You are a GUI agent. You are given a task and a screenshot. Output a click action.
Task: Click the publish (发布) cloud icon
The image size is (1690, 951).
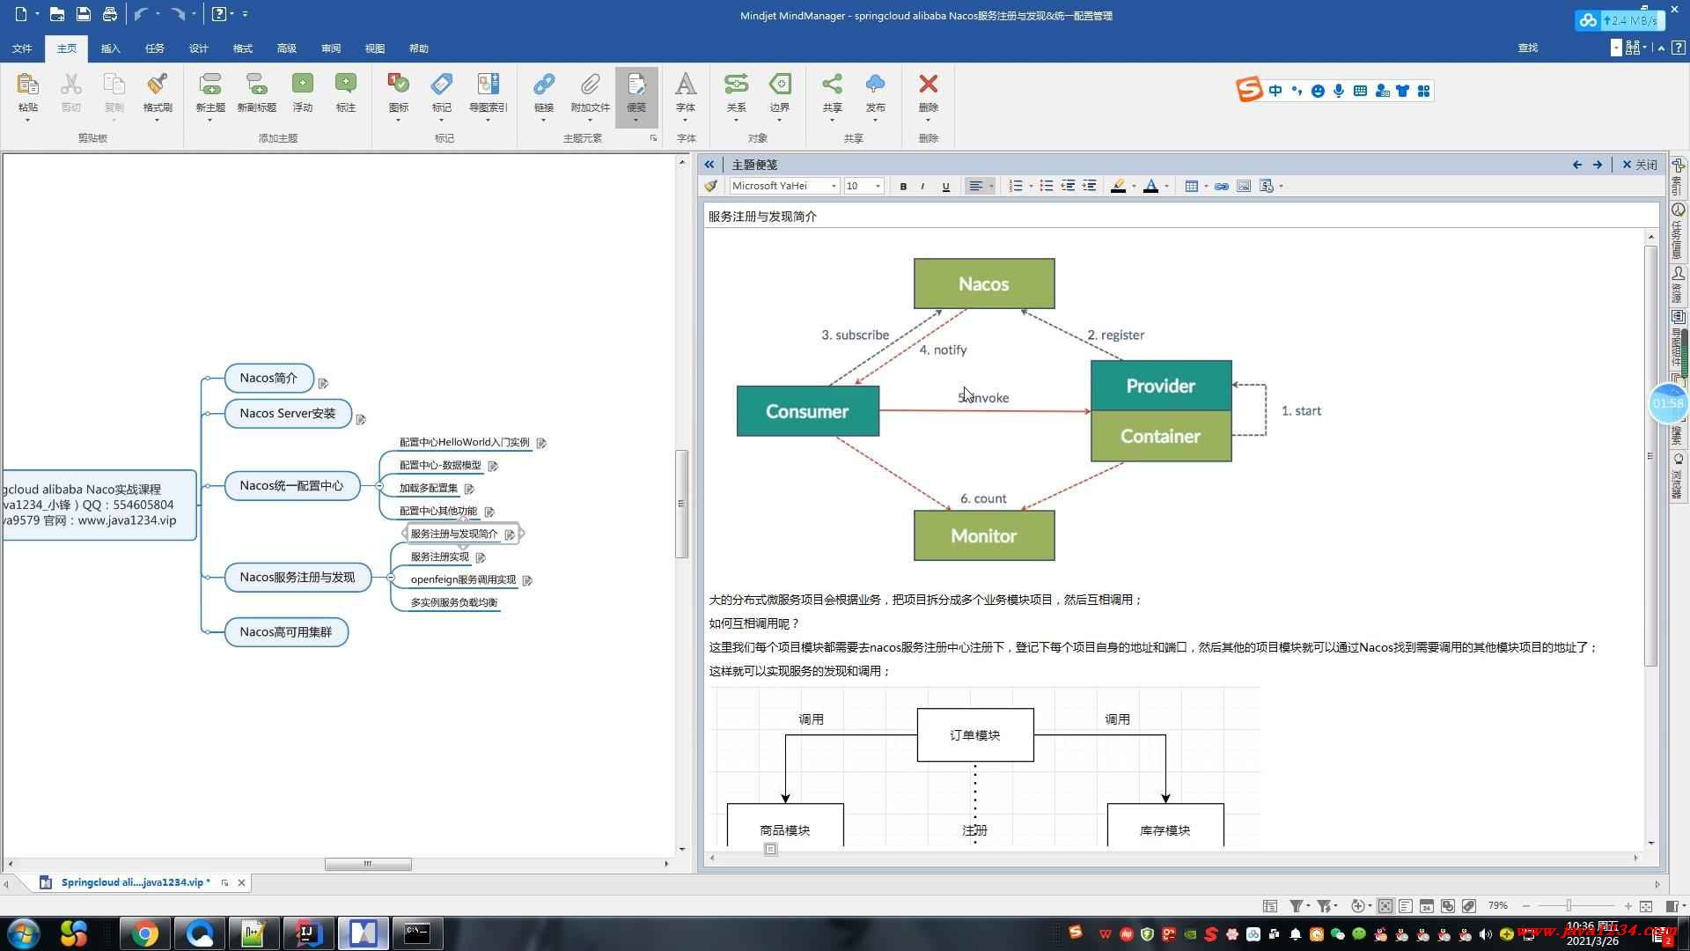(875, 85)
